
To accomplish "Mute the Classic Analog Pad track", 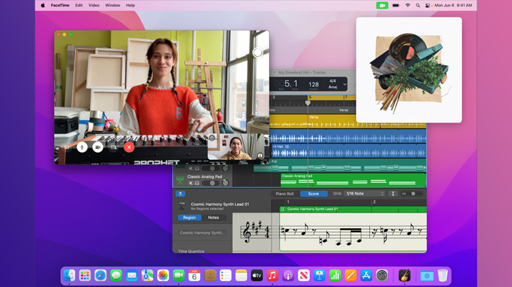I will point(190,183).
